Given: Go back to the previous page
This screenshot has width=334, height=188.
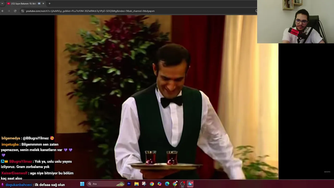Looking at the screenshot, I should pos(3,11).
